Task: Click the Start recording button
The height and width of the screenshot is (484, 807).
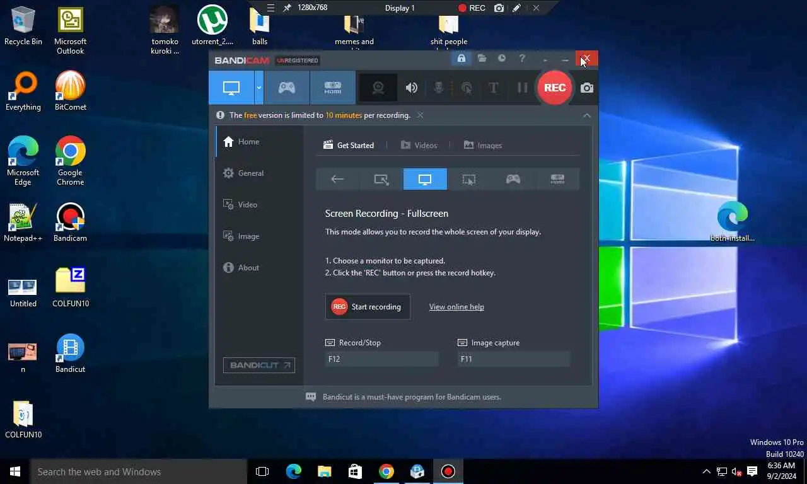Action: (368, 307)
